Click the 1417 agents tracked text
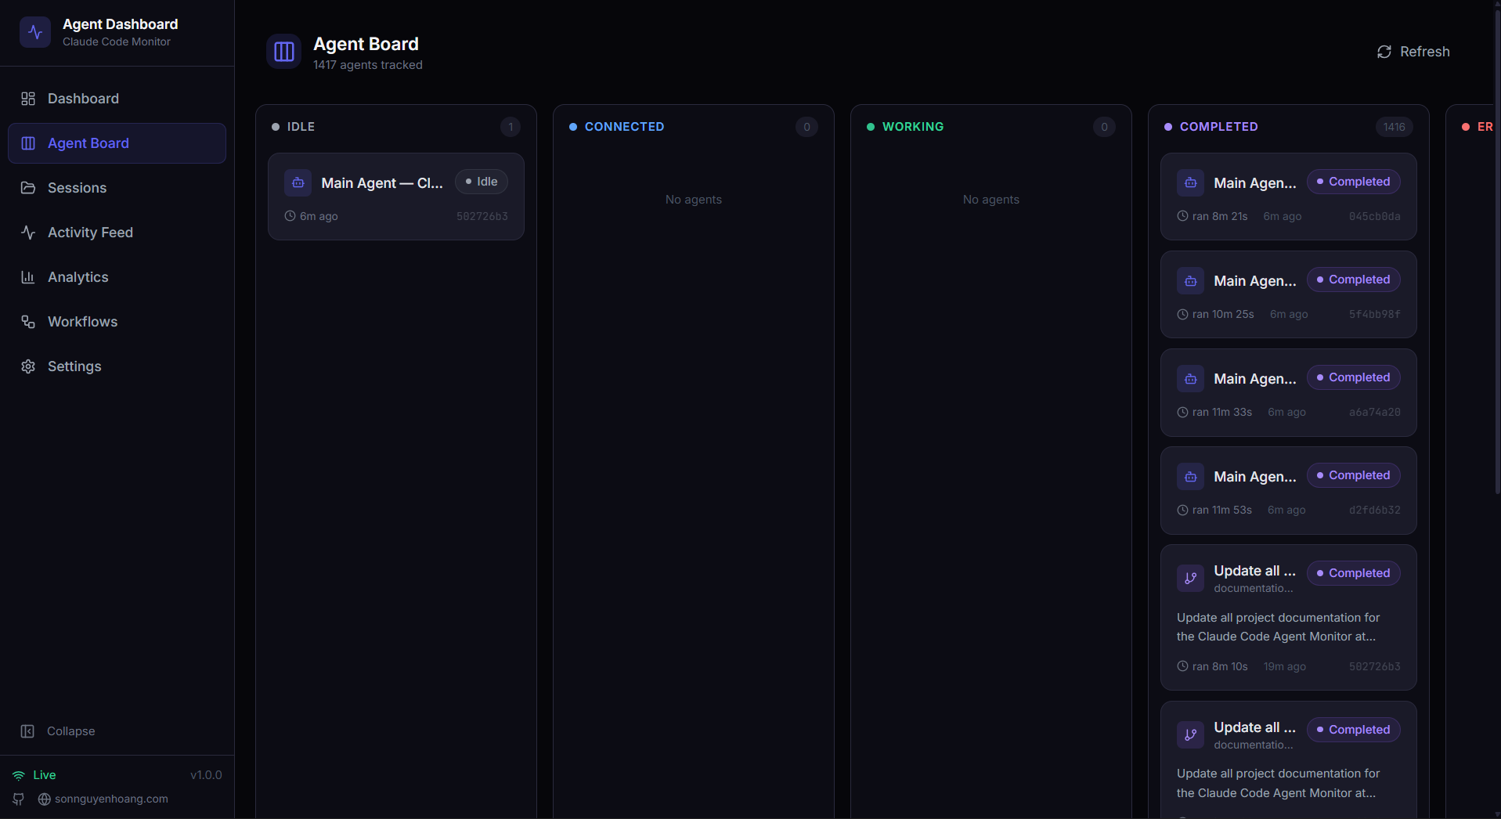Image resolution: width=1501 pixels, height=819 pixels. 368,65
